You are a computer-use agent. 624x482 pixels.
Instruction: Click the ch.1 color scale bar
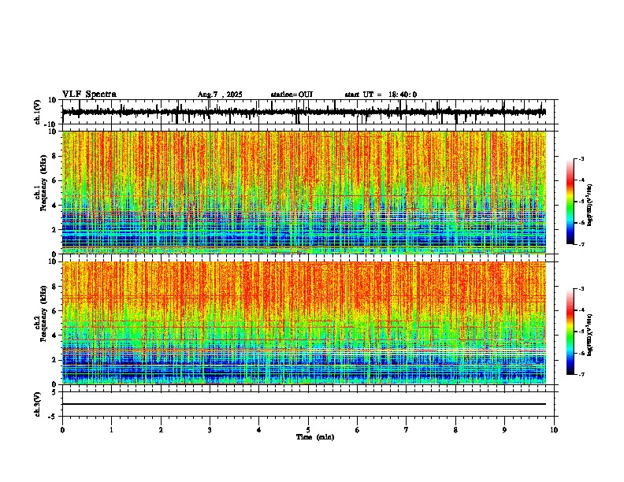(x=570, y=202)
